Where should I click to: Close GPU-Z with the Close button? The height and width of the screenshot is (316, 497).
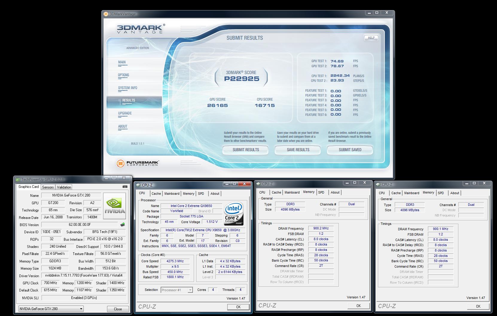[x=118, y=309]
